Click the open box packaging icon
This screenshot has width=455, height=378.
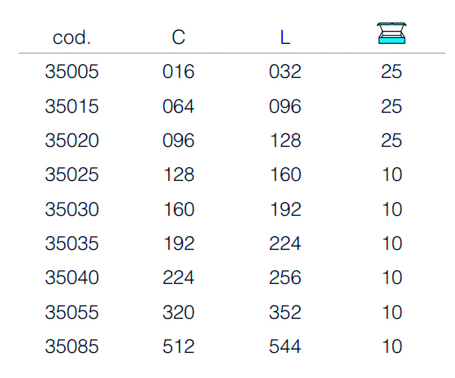coord(392,33)
